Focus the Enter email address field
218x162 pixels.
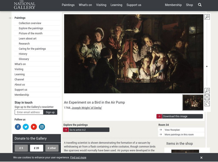pyautogui.click(x=29, y=112)
